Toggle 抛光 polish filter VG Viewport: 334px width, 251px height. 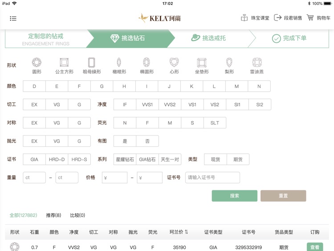coord(57,141)
